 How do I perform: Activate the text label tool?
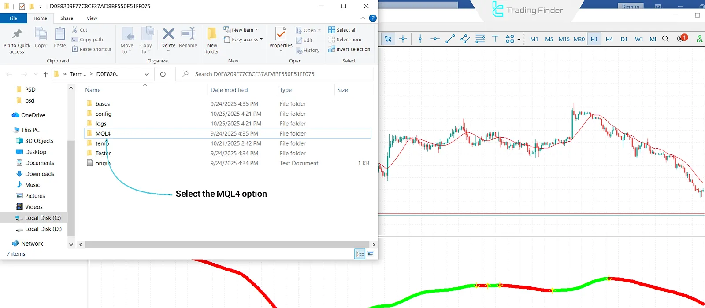point(495,39)
